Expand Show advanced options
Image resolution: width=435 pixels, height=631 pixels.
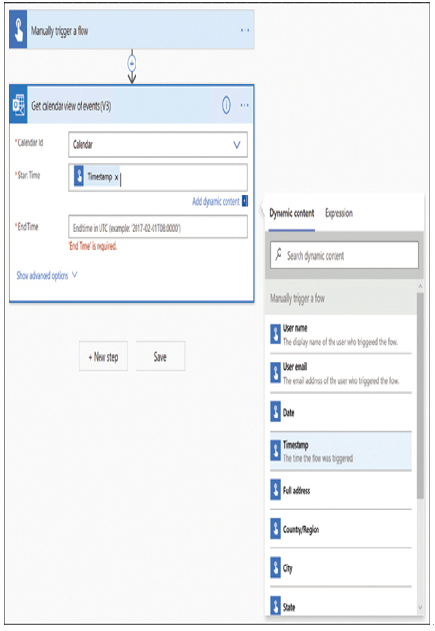tap(46, 276)
